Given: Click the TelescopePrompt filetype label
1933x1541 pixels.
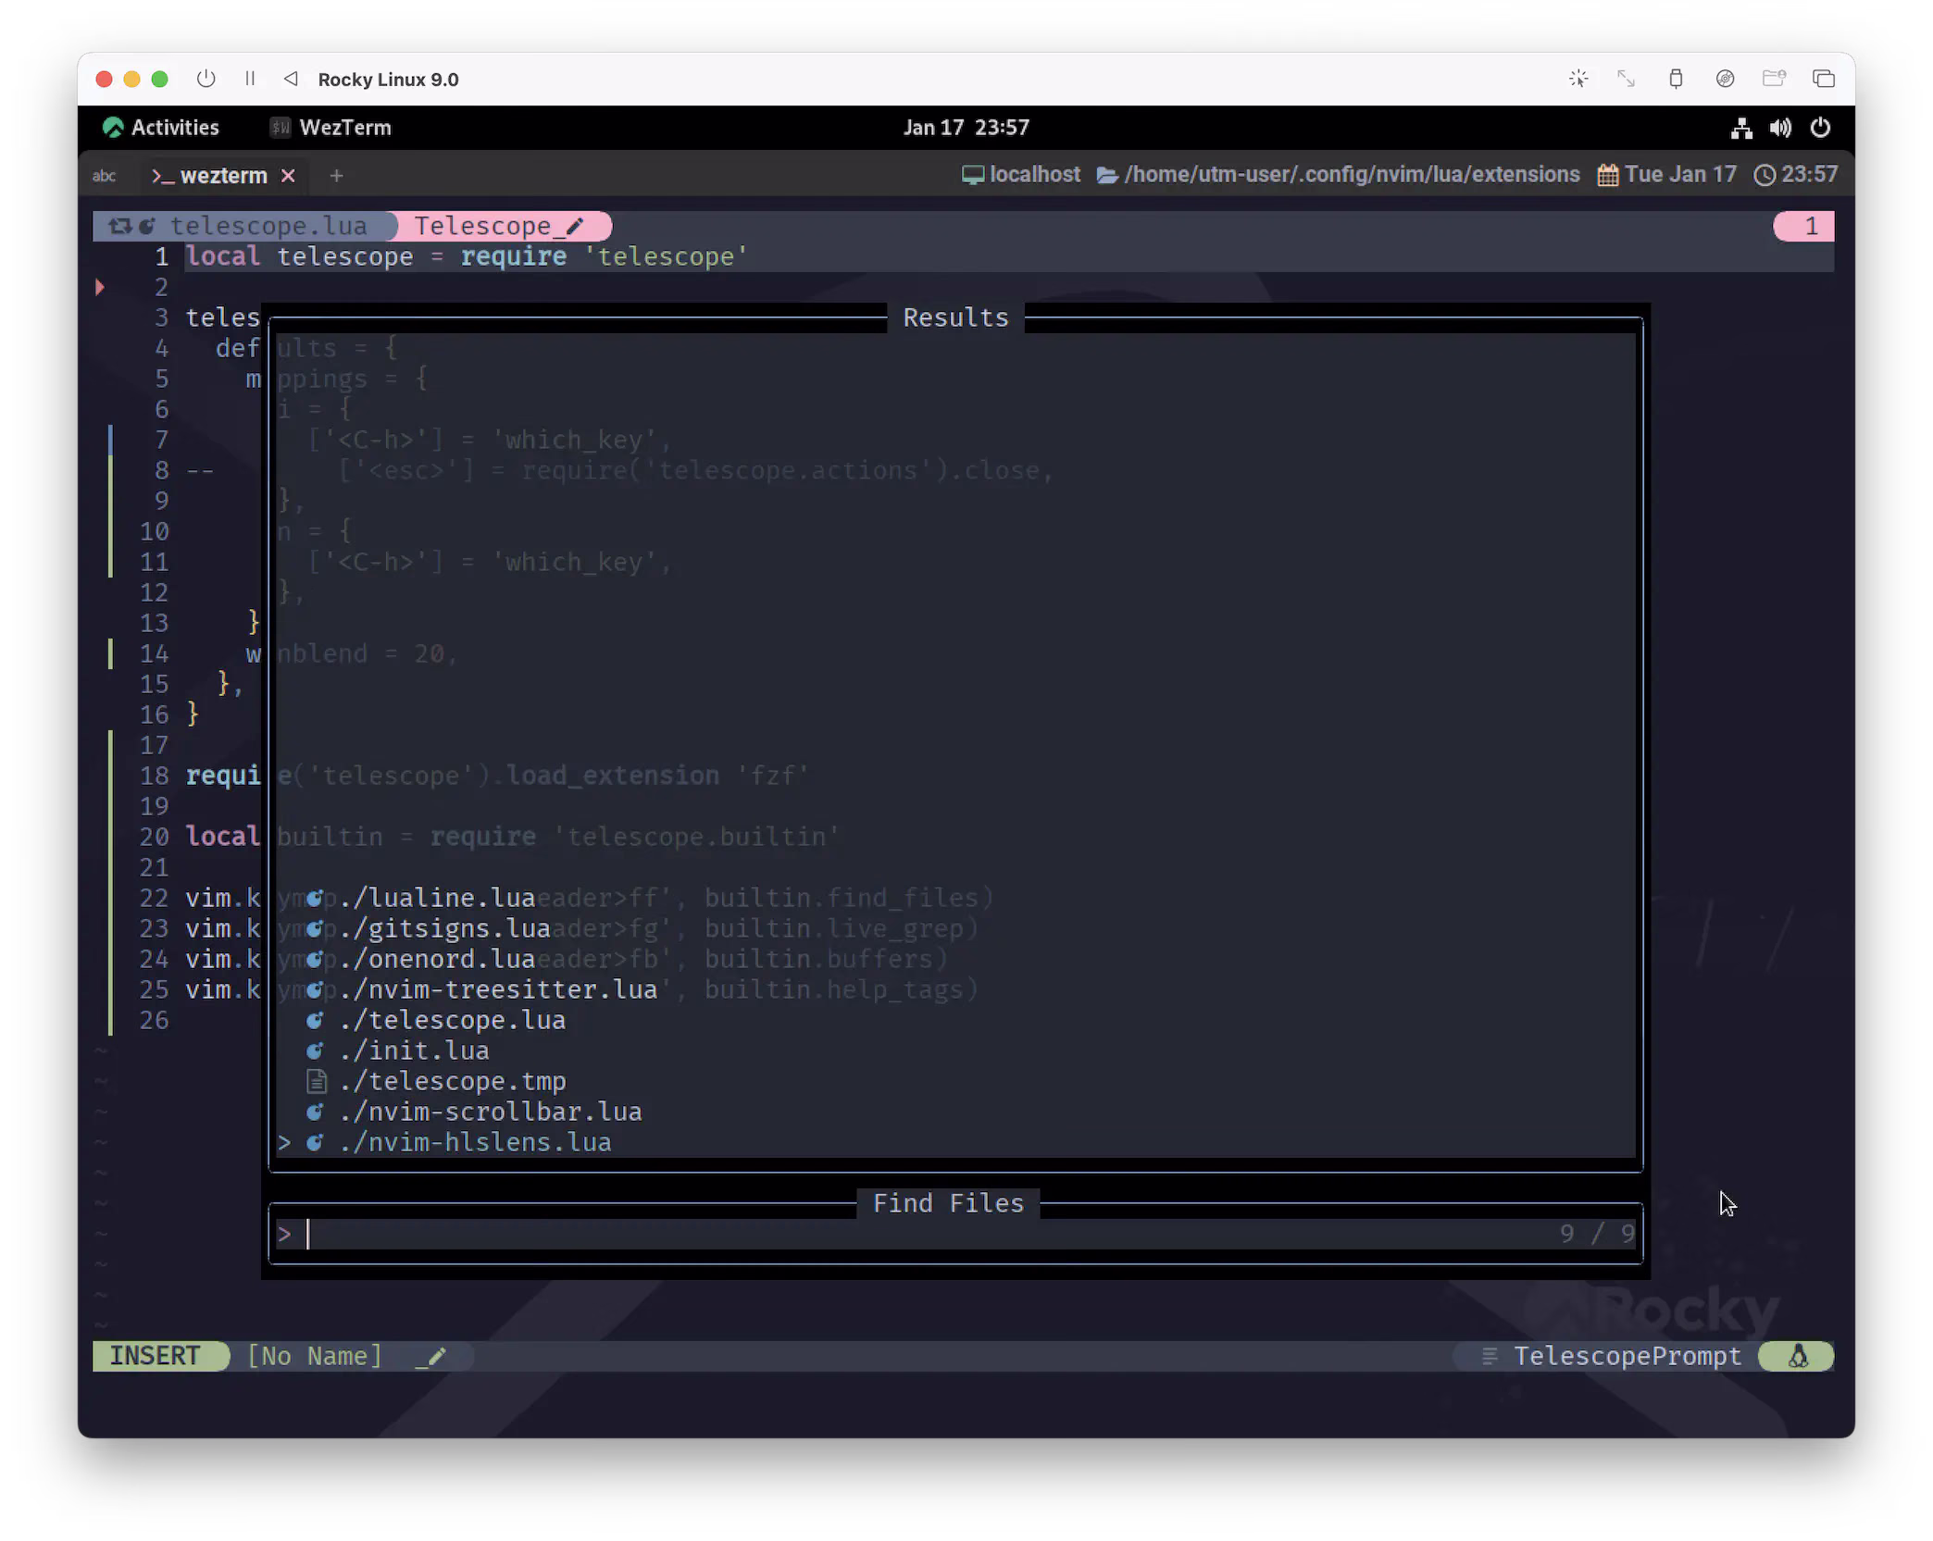Looking at the screenshot, I should click(1627, 1357).
